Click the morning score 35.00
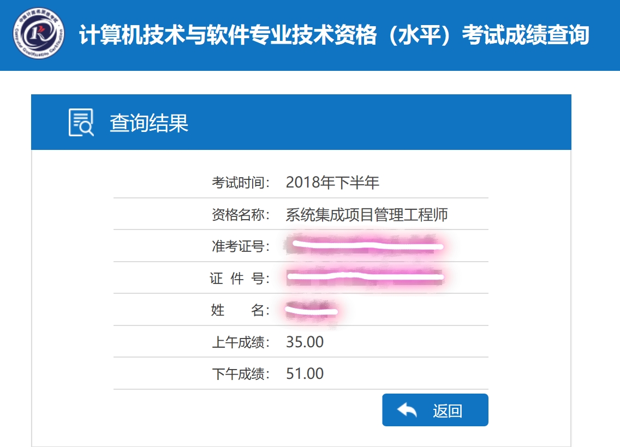 [305, 342]
